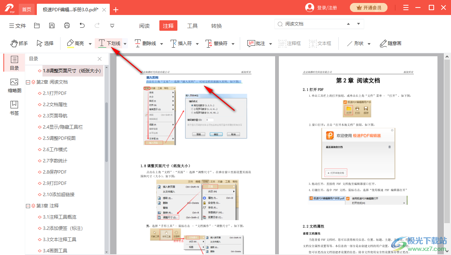Print the document using the printer icon

pyautogui.click(x=67, y=26)
